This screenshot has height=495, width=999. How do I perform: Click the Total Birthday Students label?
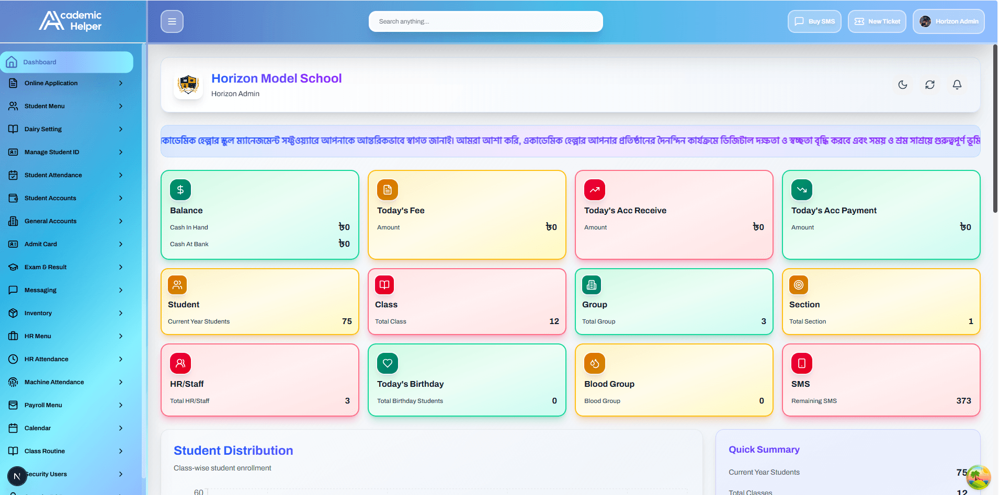pos(410,401)
